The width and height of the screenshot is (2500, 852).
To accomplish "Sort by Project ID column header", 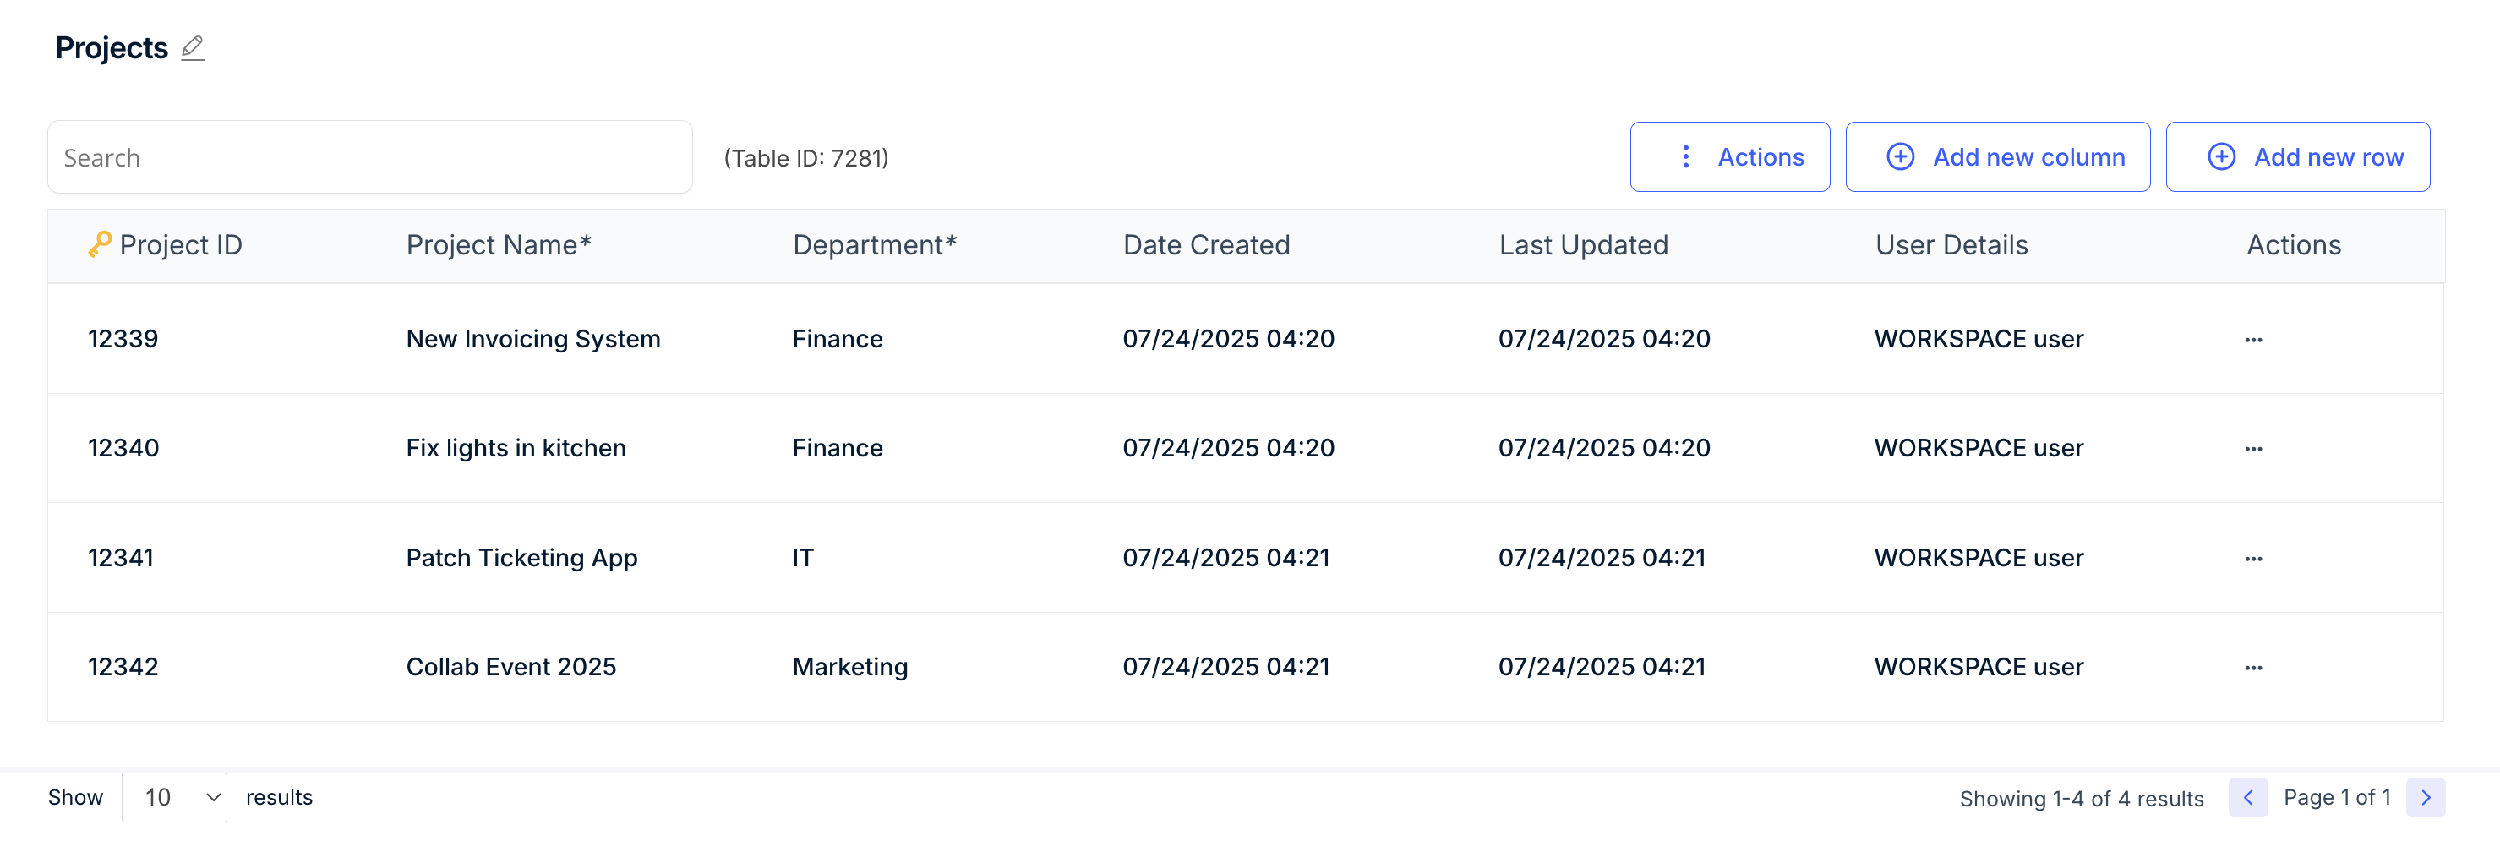I will coord(181,244).
